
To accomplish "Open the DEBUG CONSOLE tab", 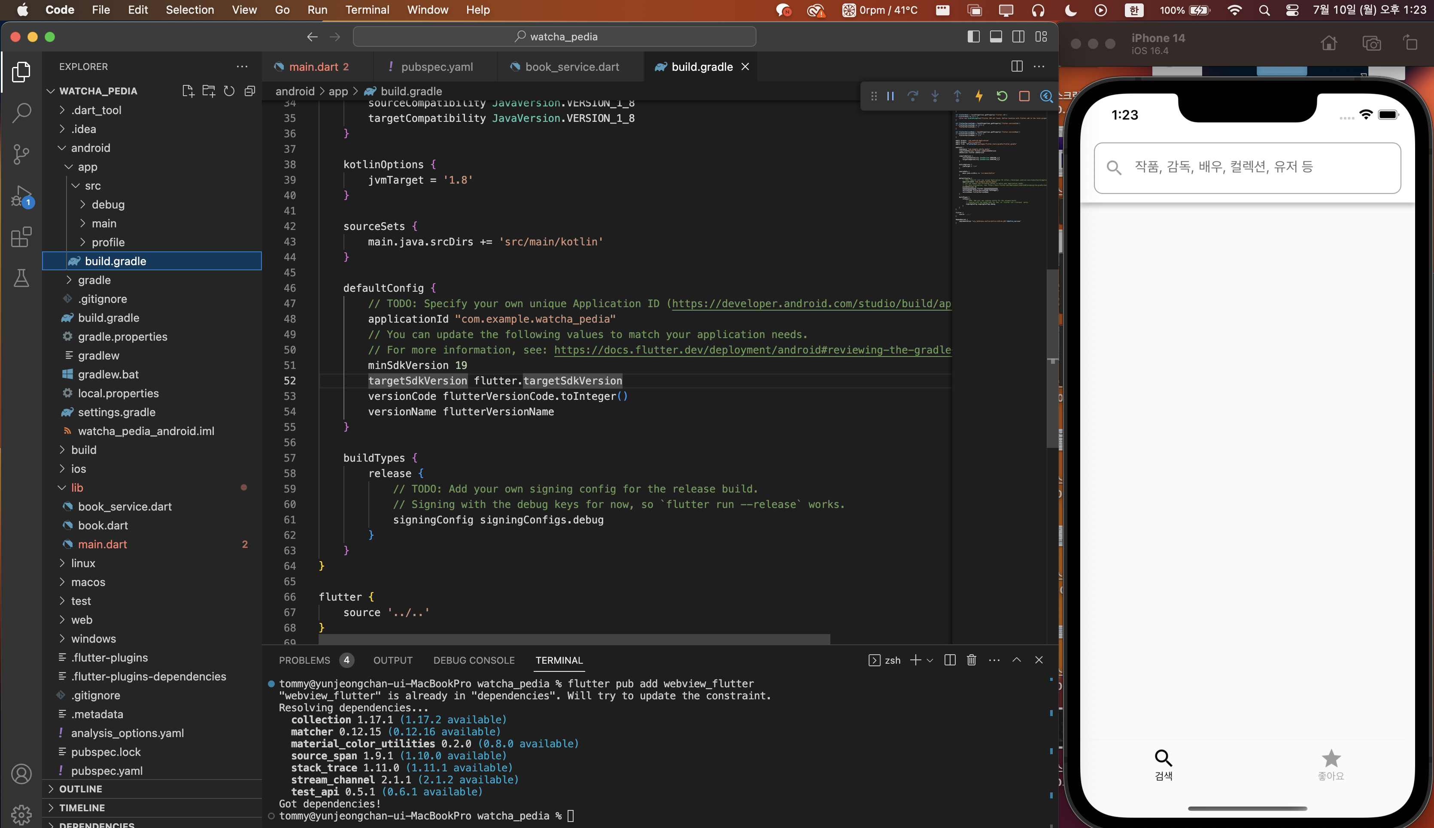I will (474, 660).
